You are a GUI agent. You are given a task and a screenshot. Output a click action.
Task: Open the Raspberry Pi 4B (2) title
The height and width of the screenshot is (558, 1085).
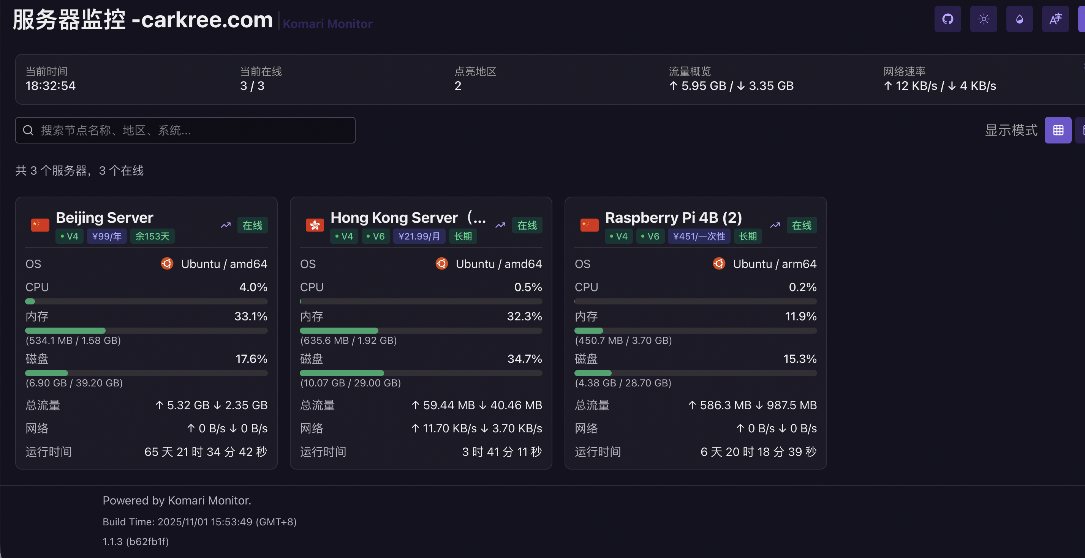coord(673,218)
